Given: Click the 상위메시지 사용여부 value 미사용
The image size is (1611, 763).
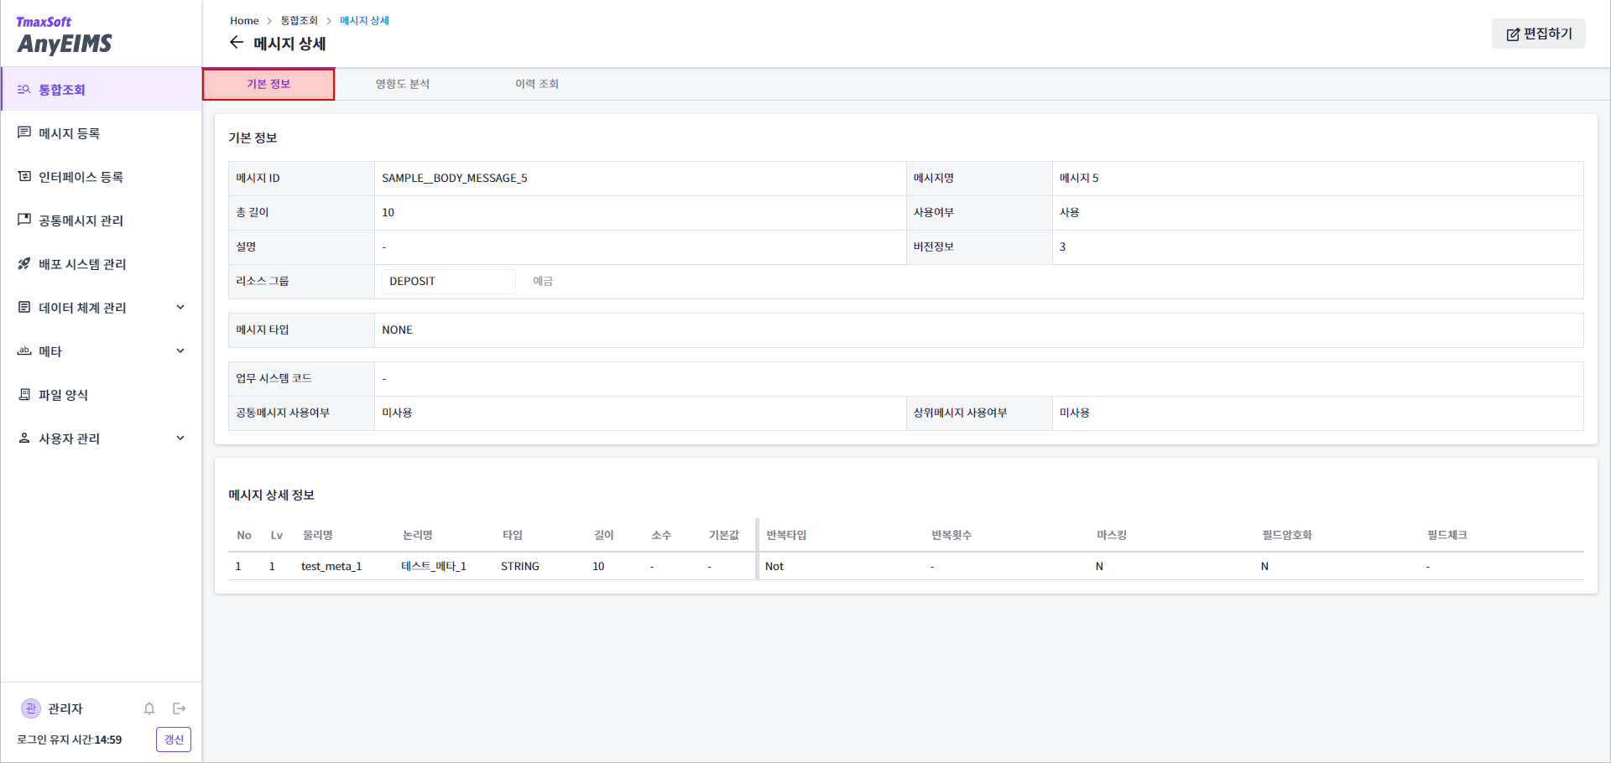Looking at the screenshot, I should click(1074, 413).
